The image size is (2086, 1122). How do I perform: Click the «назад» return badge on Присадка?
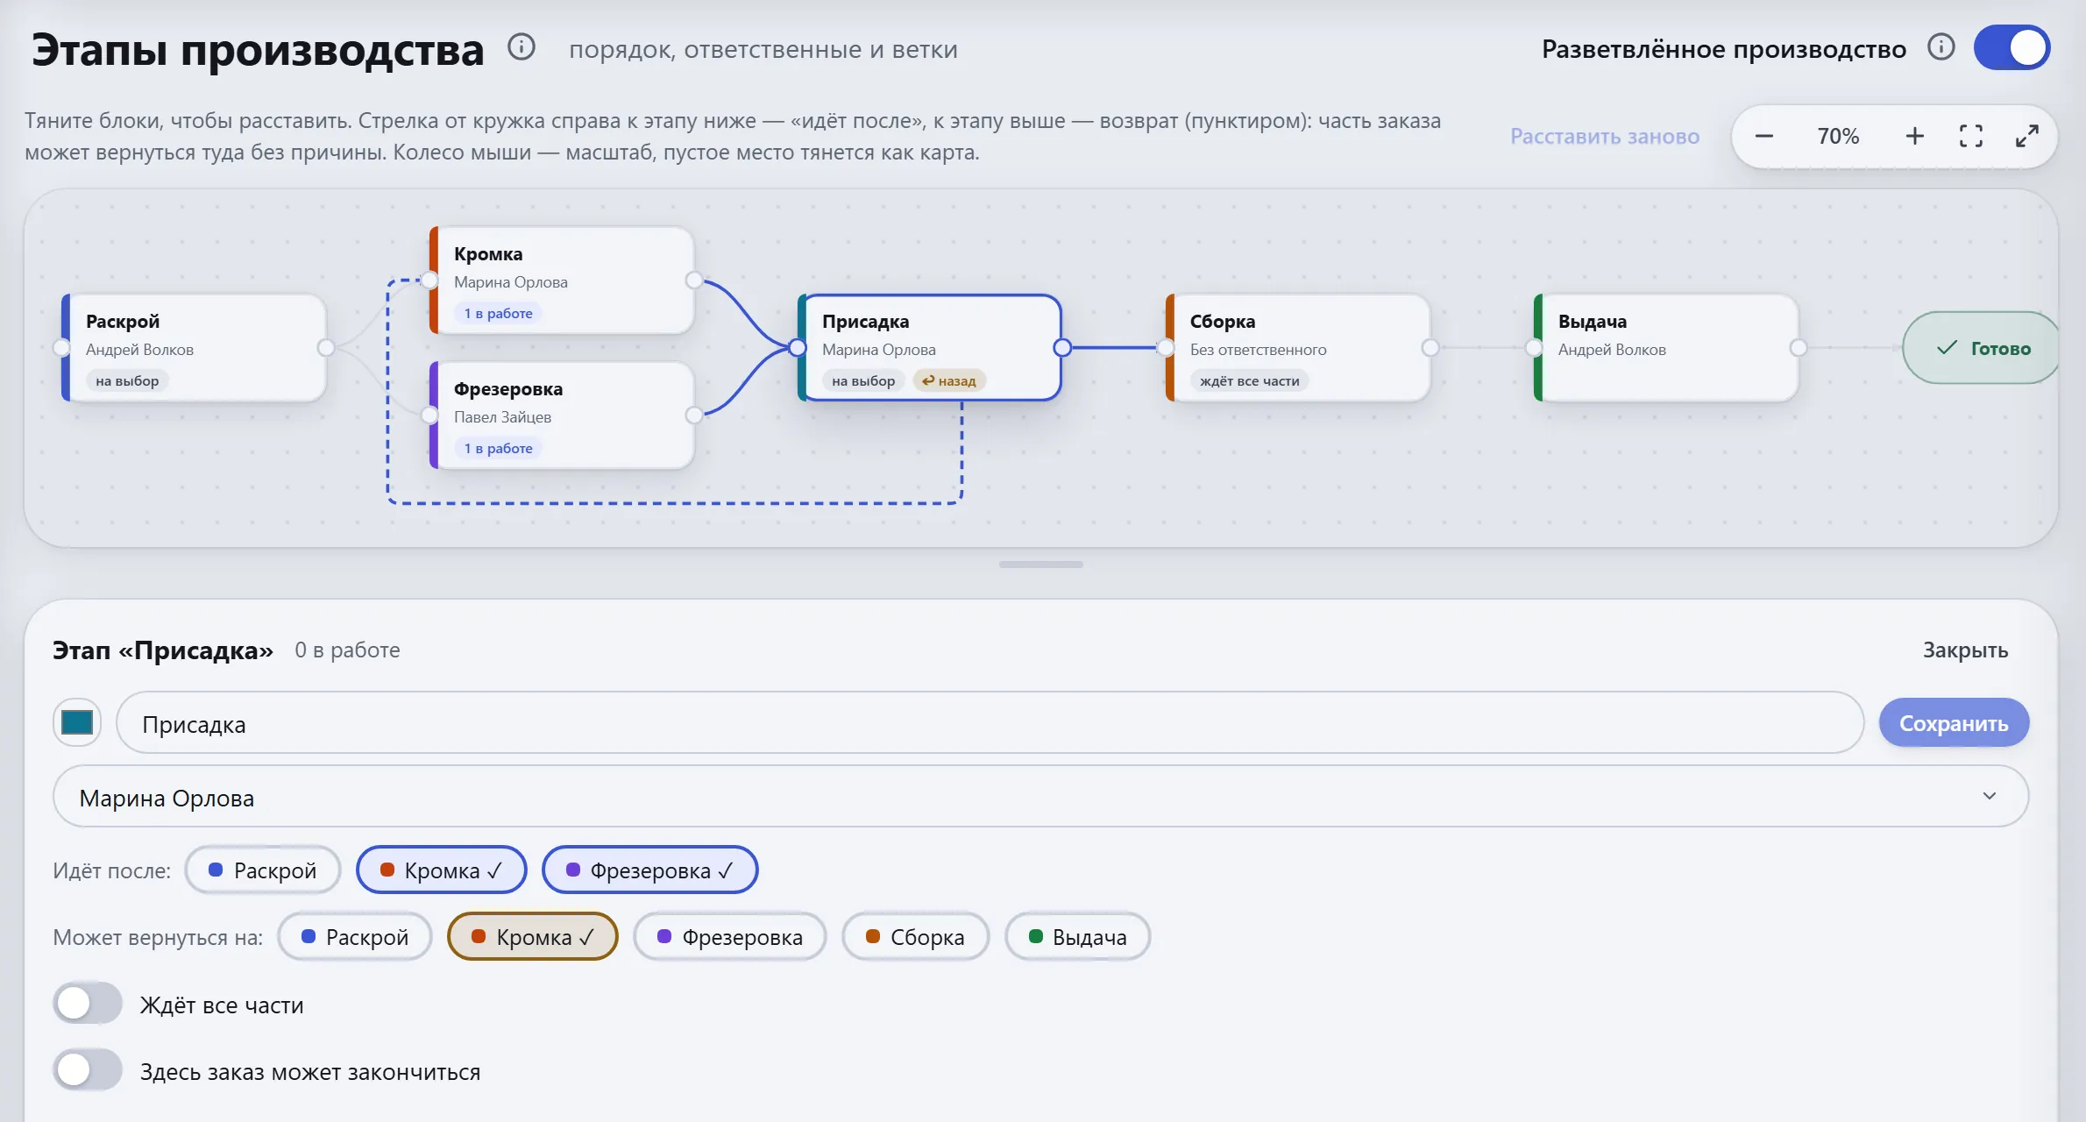pos(949,380)
